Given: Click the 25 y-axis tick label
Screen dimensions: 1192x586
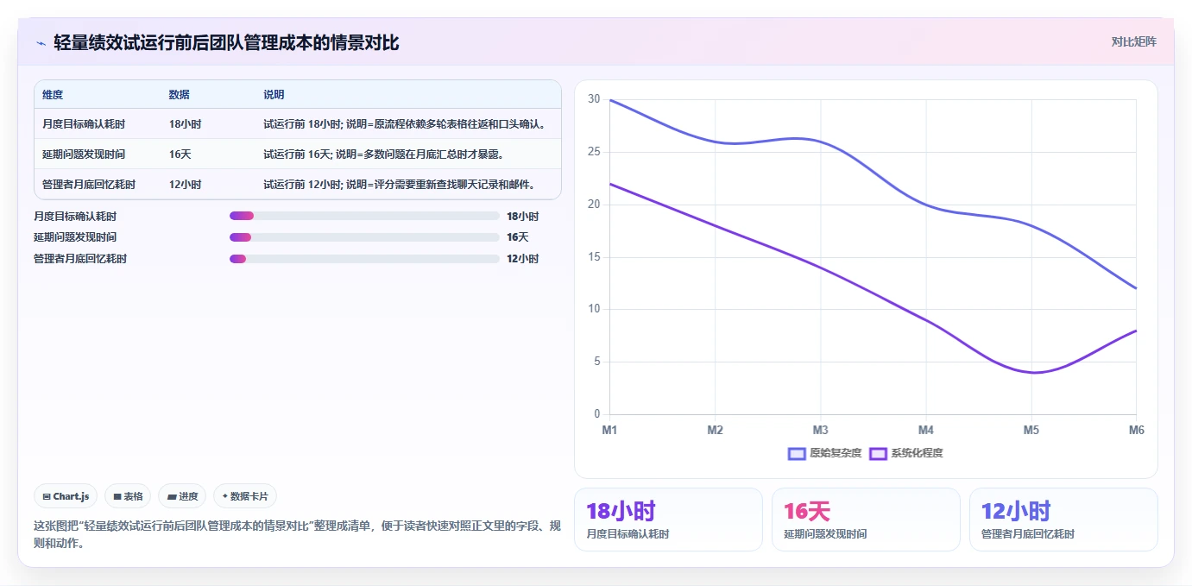Looking at the screenshot, I should (594, 152).
